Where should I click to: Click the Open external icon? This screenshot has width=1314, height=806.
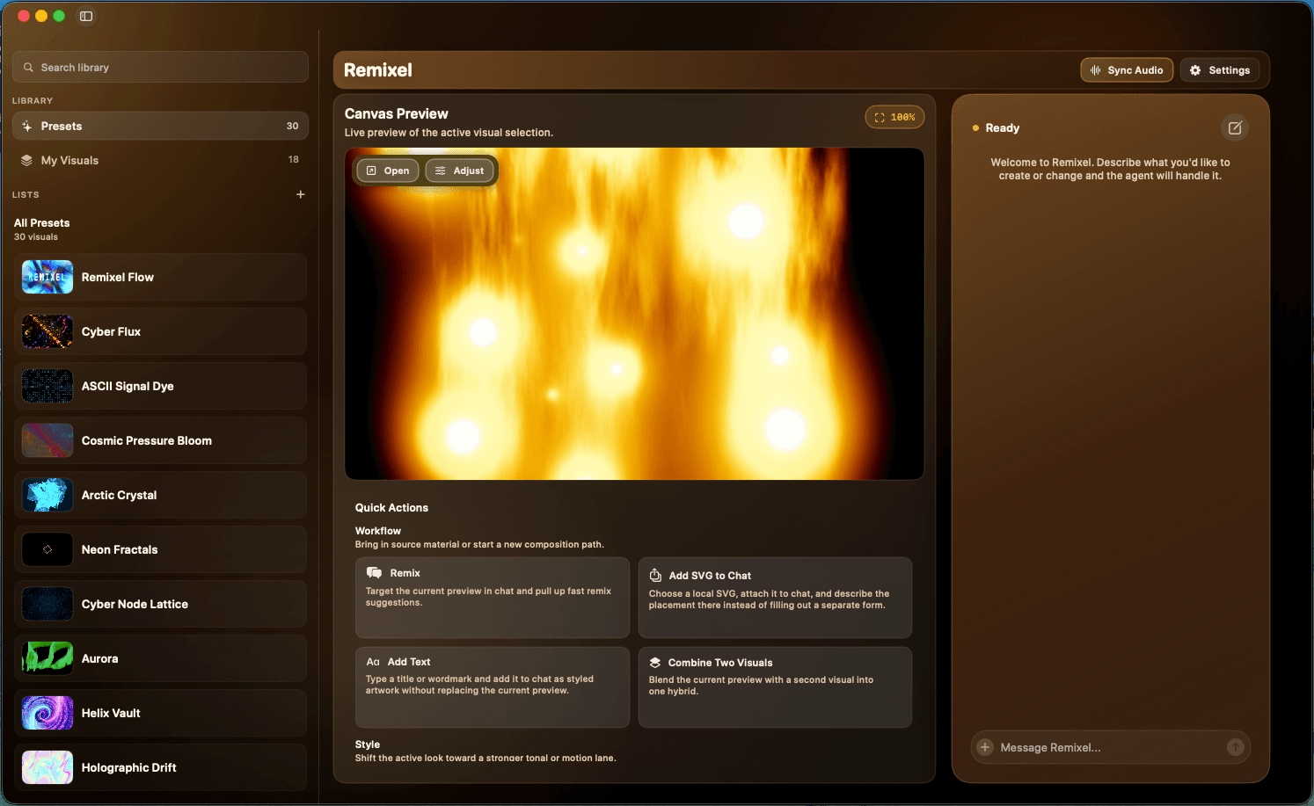point(372,171)
